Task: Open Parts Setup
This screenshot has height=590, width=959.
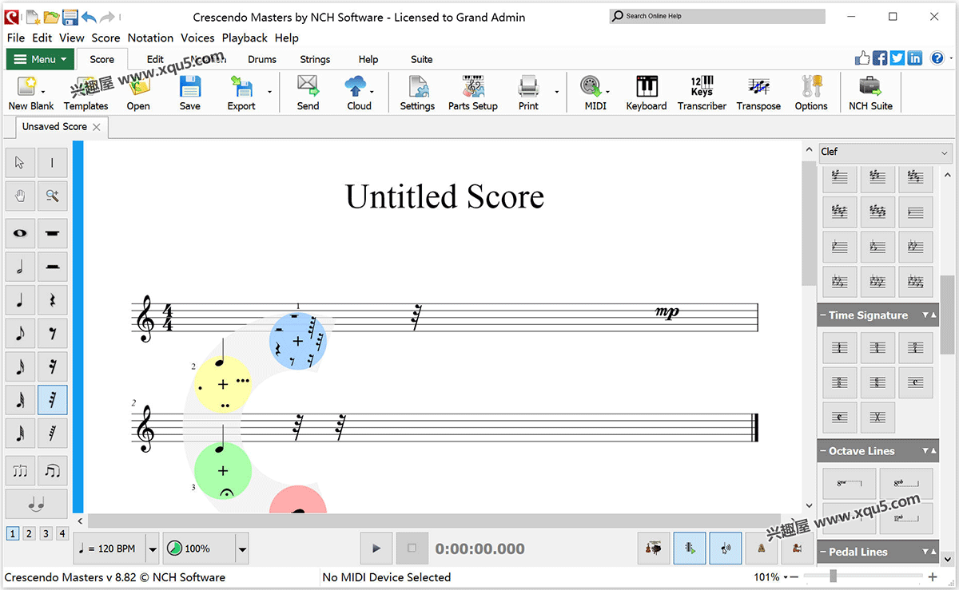Action: (473, 92)
